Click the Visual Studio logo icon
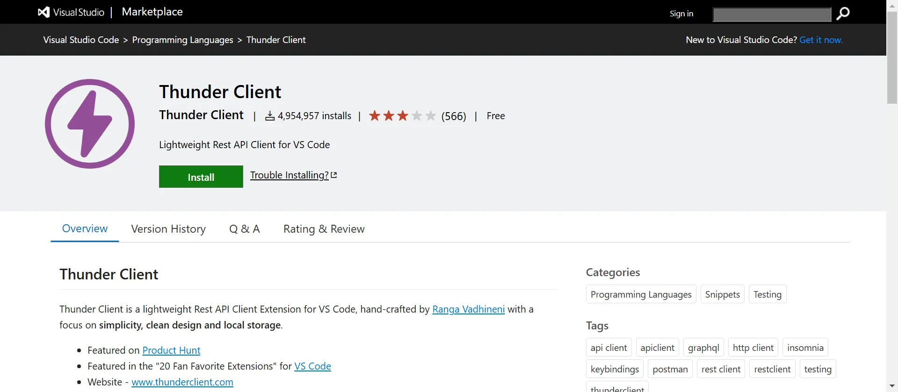898x392 pixels. pyautogui.click(x=44, y=12)
